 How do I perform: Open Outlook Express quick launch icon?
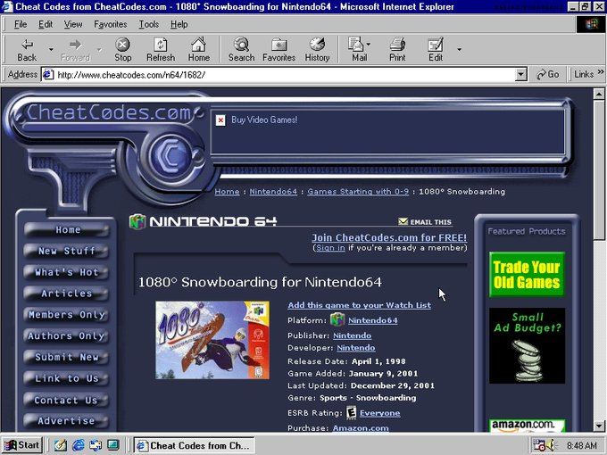click(96, 445)
